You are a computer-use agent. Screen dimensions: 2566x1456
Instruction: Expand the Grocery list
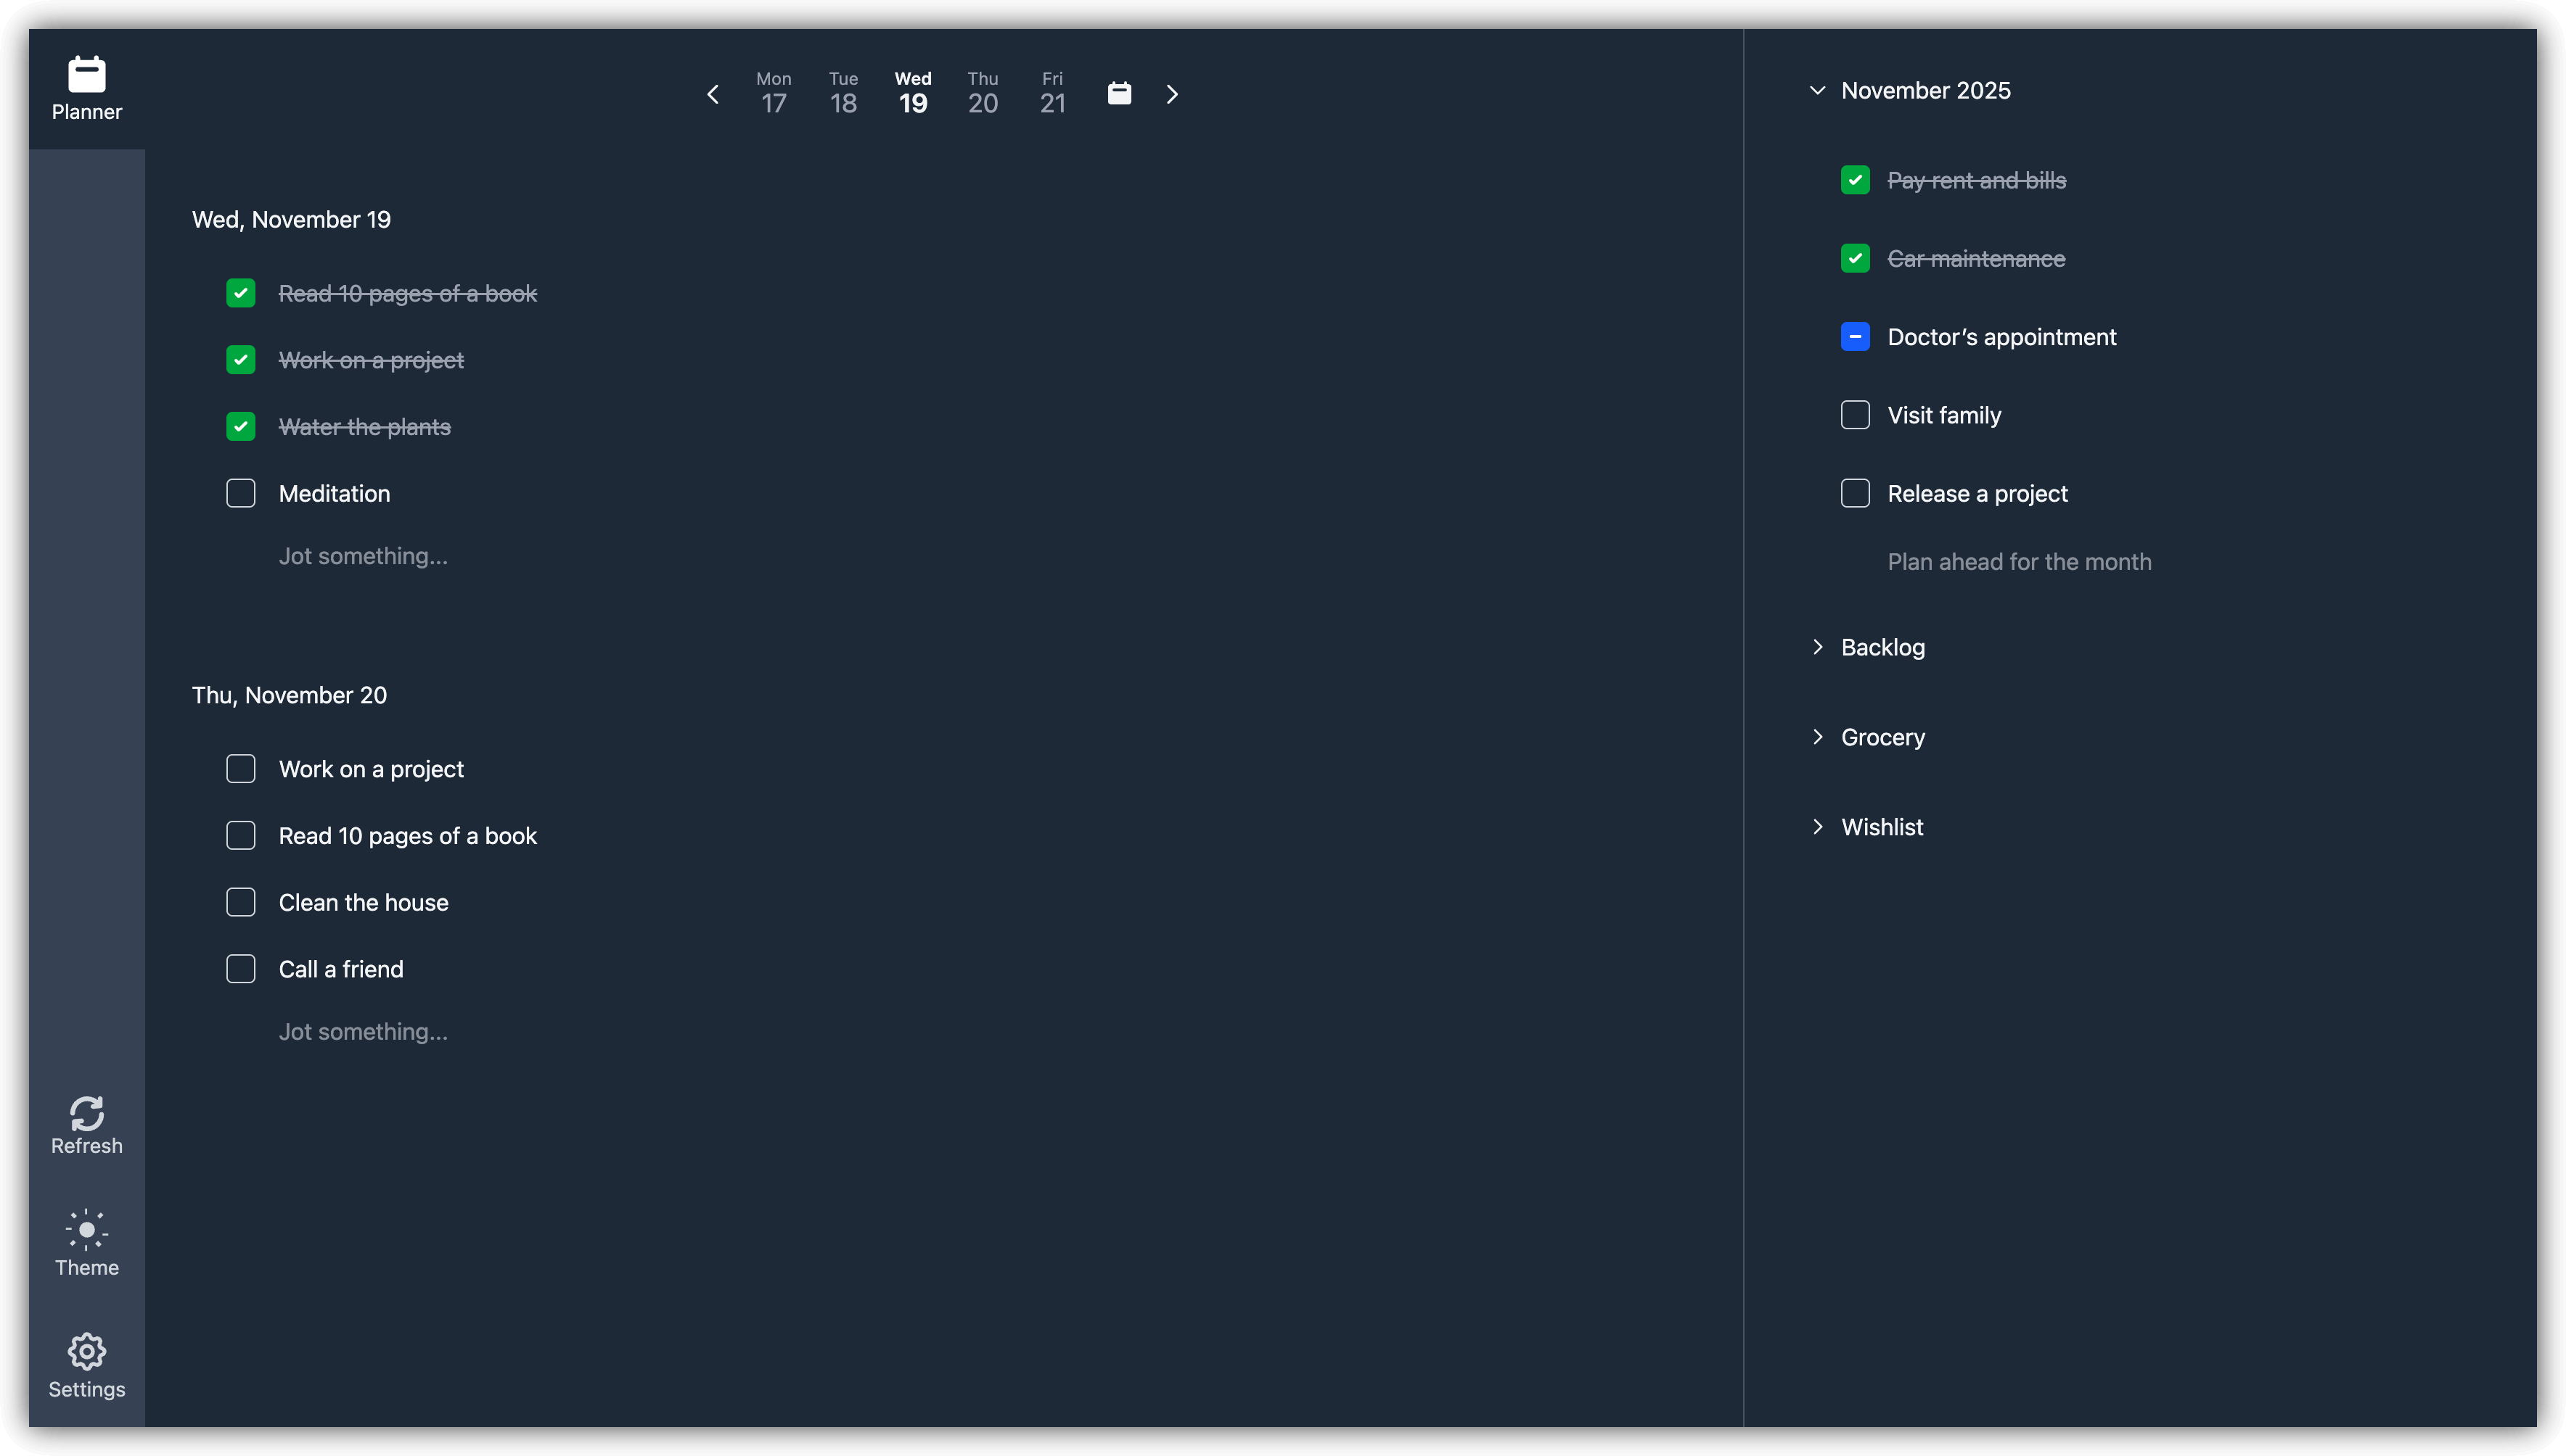[1819, 736]
